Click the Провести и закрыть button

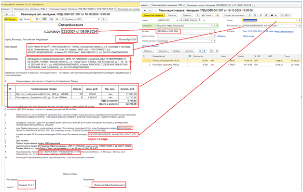[x=153, y=15]
